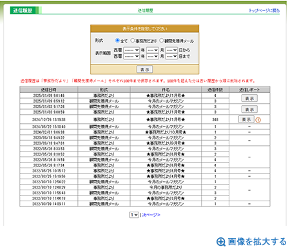Select the 全て radio button

coord(117,40)
